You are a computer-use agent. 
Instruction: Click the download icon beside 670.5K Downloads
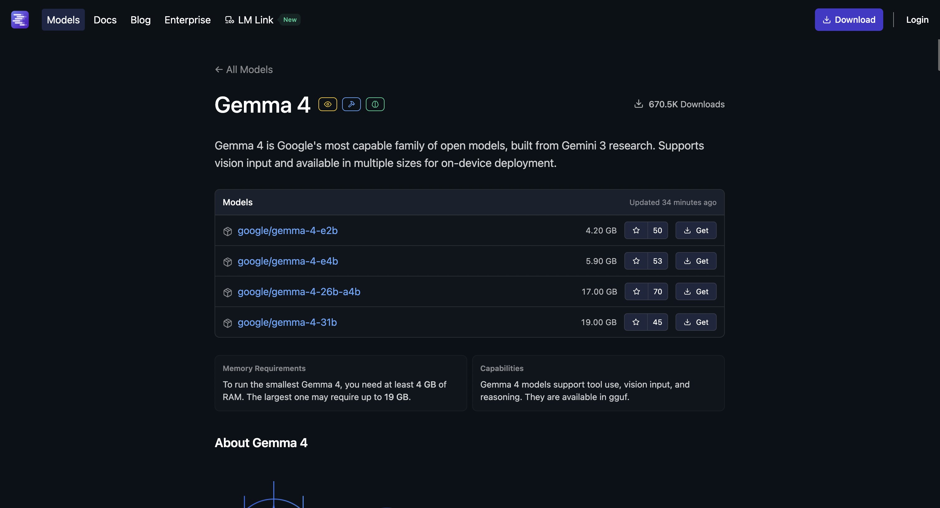(x=638, y=104)
